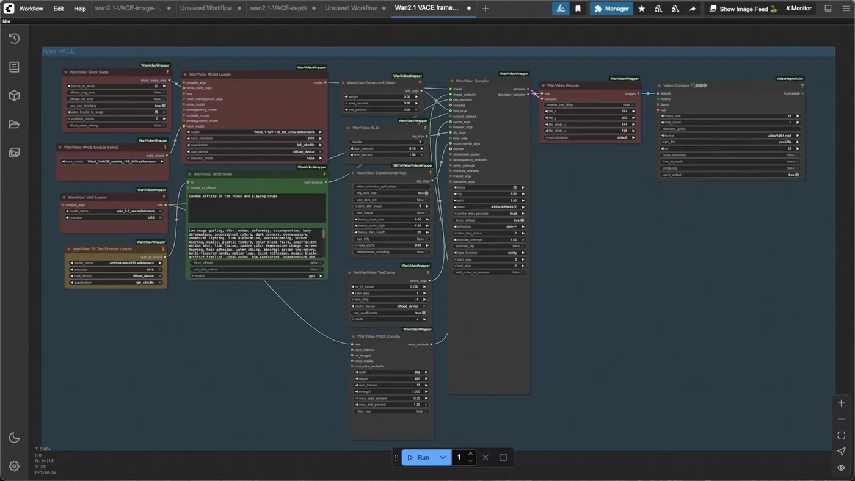Open scheduler dropdown in WanVideo Sampler
The image size is (855, 481).
coord(489,226)
